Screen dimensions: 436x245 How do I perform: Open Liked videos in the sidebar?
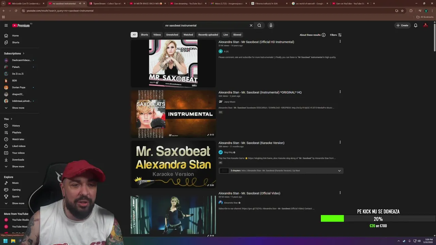(x=19, y=146)
